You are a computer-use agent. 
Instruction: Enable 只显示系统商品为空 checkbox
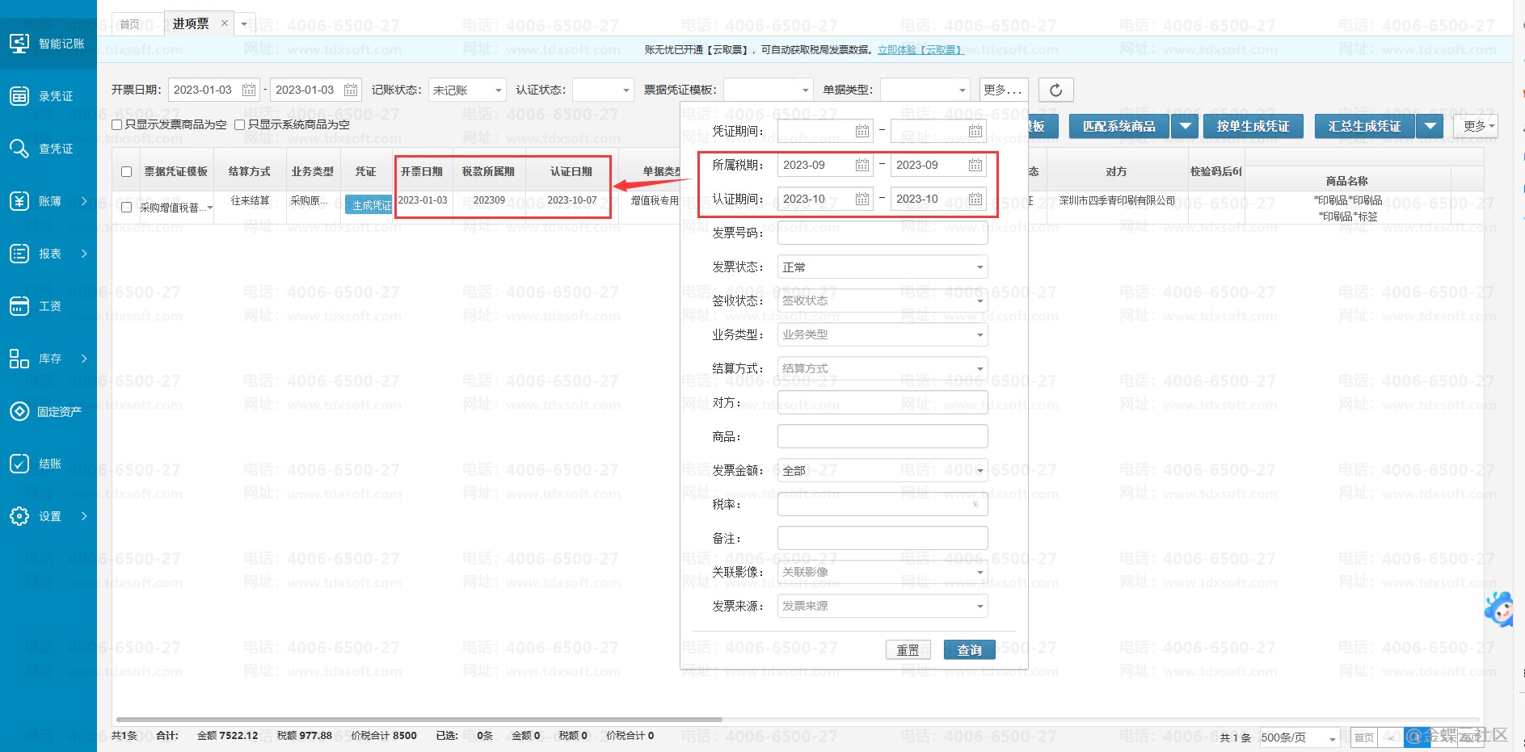(240, 124)
